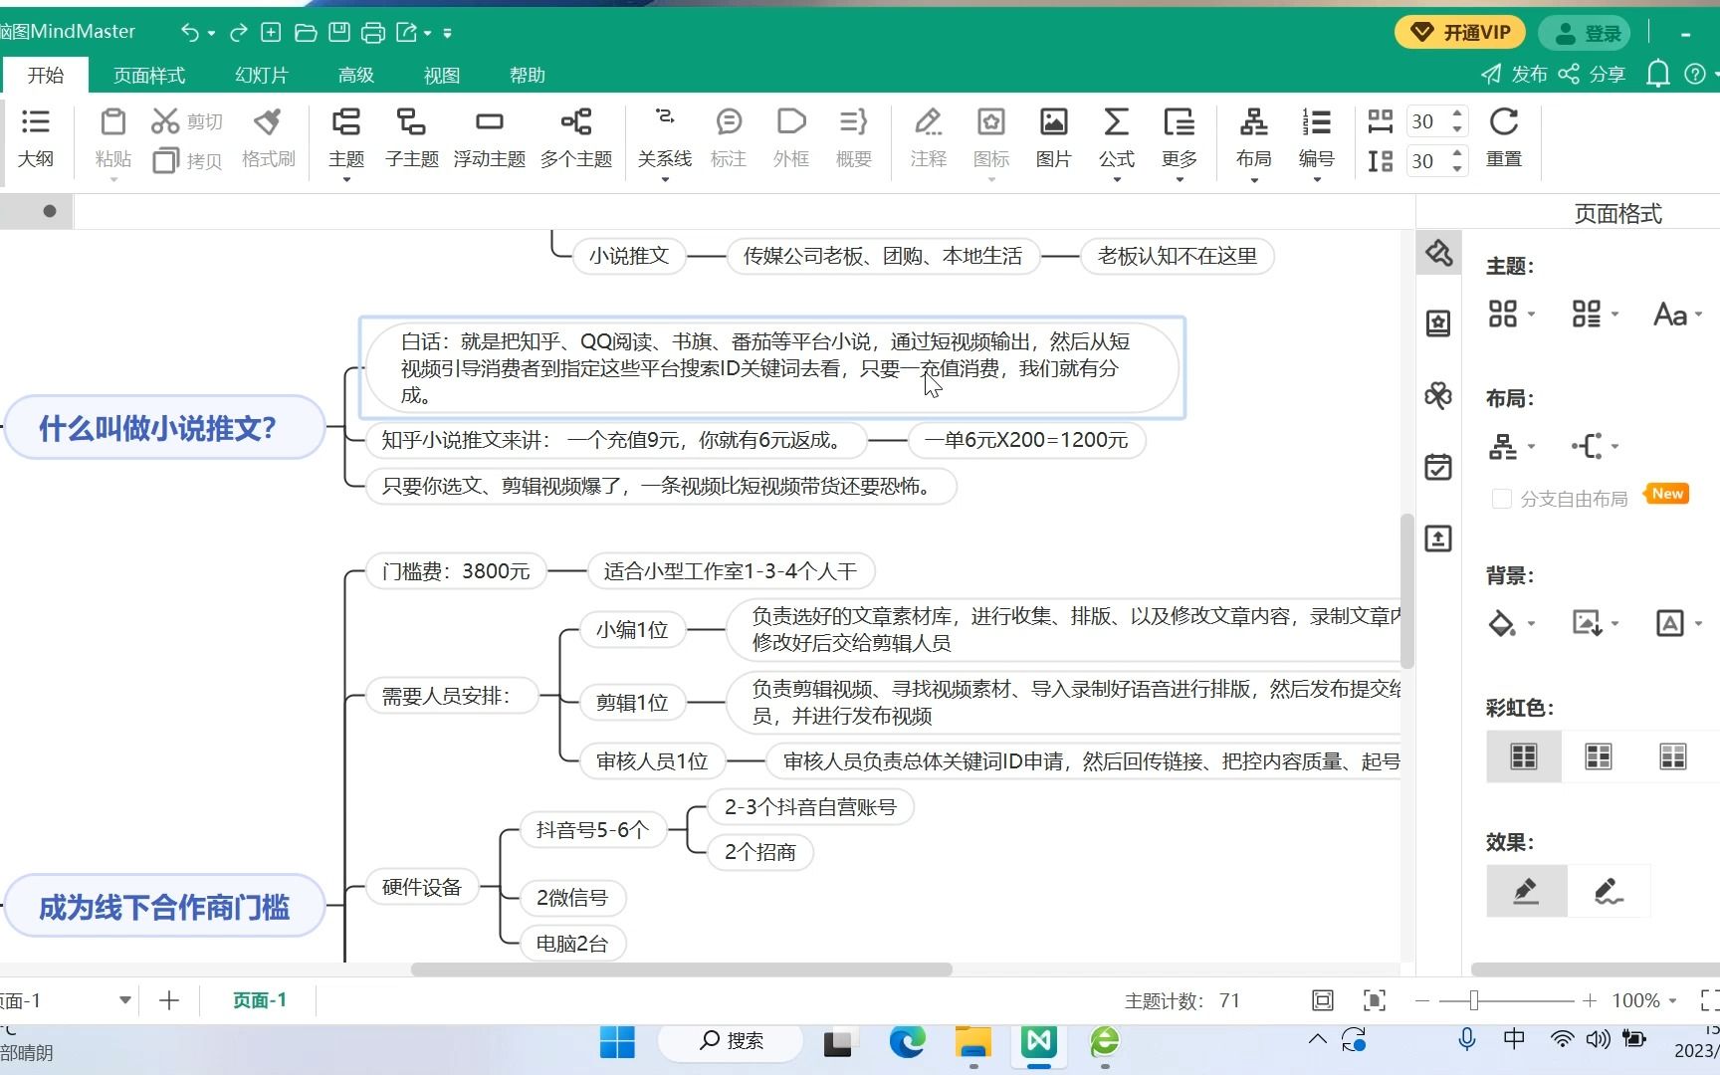Toggle fit-to-page view icon
Screen dimensions: 1720x1075
pos(1323,1000)
